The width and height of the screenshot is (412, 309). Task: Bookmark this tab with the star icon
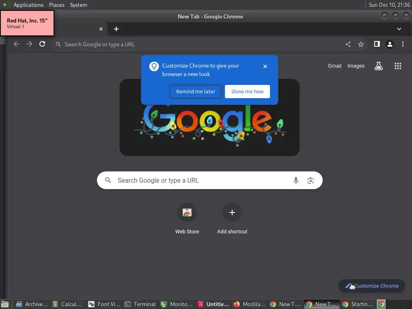361,44
